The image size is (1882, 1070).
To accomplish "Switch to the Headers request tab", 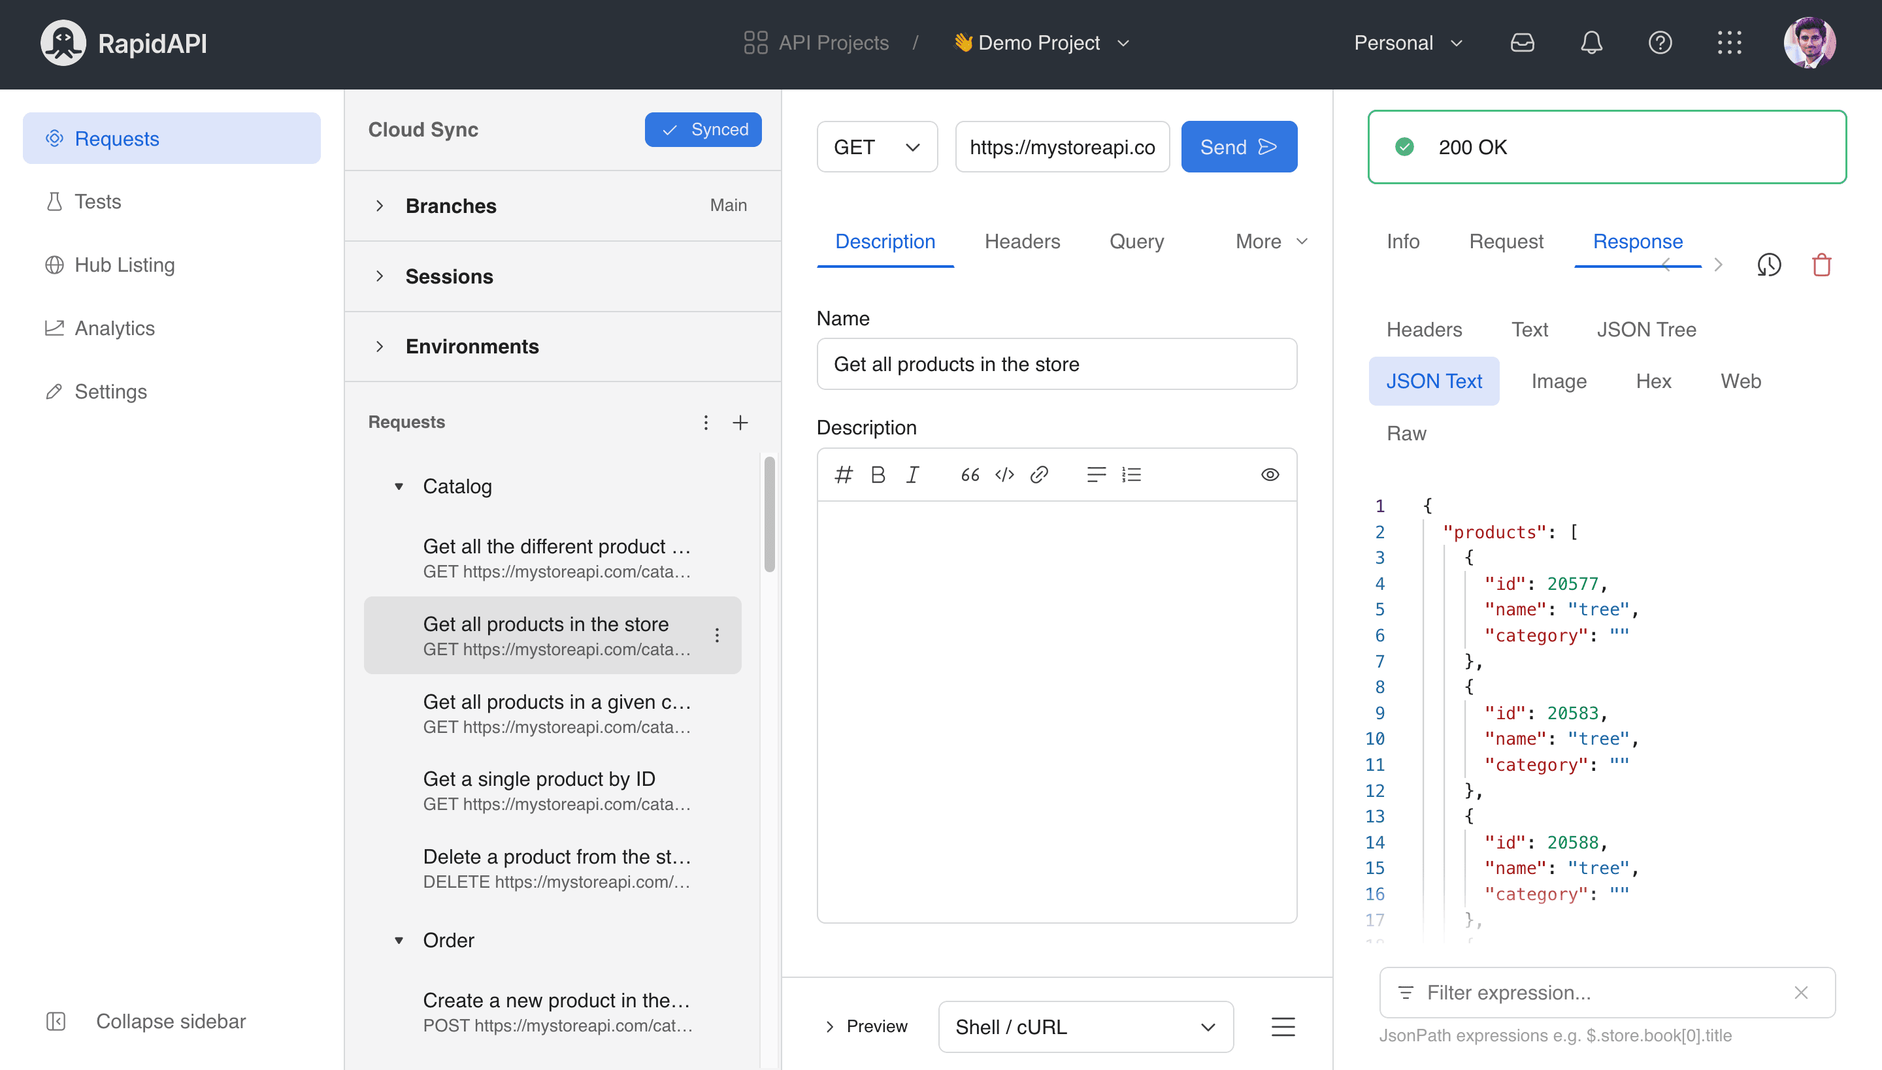I will coord(1023,240).
